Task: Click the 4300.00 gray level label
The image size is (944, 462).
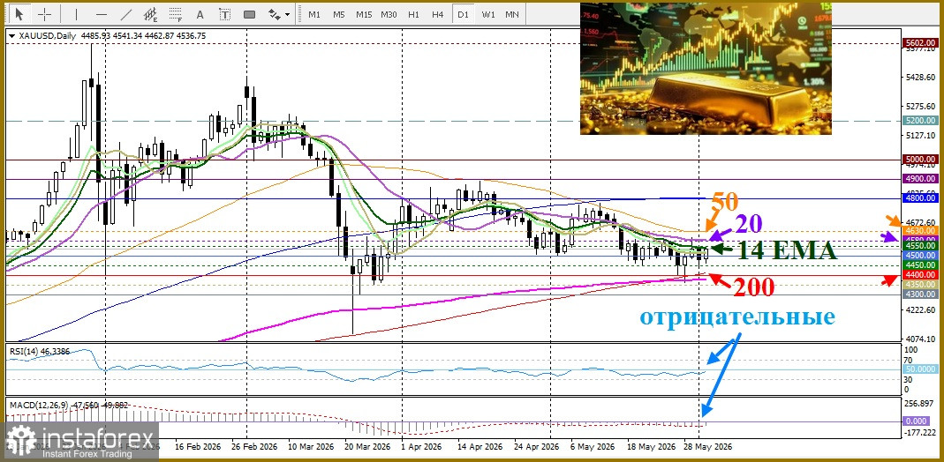Action: point(921,294)
